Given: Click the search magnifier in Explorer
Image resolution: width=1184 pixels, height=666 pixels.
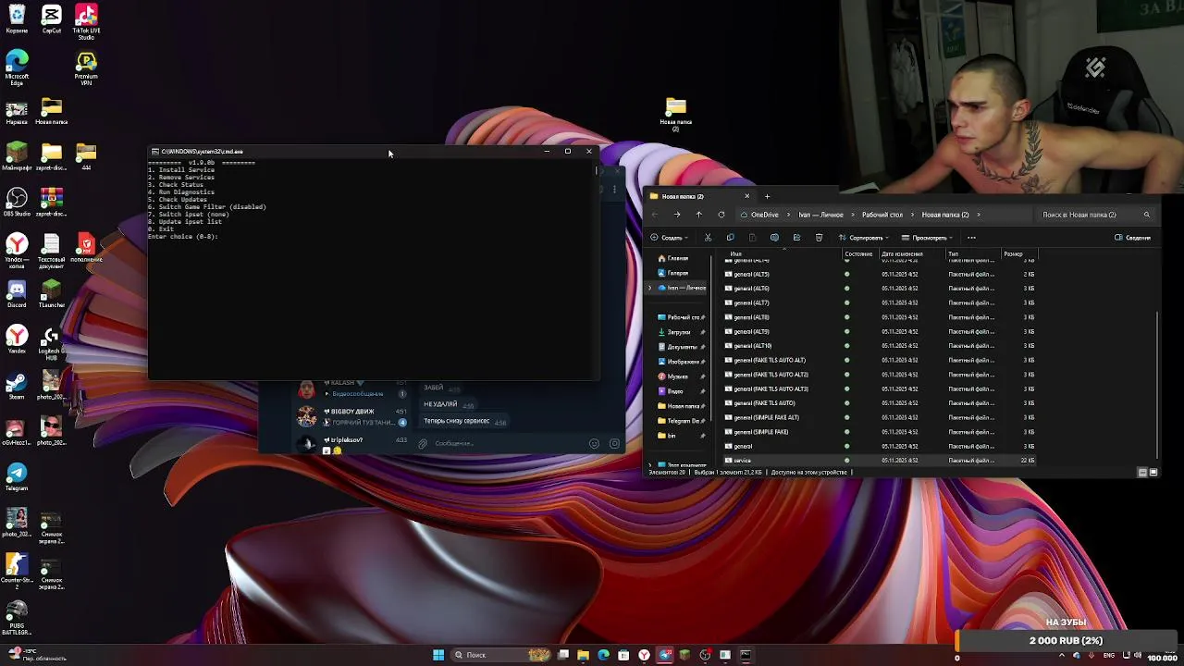Looking at the screenshot, I should pos(1146,215).
